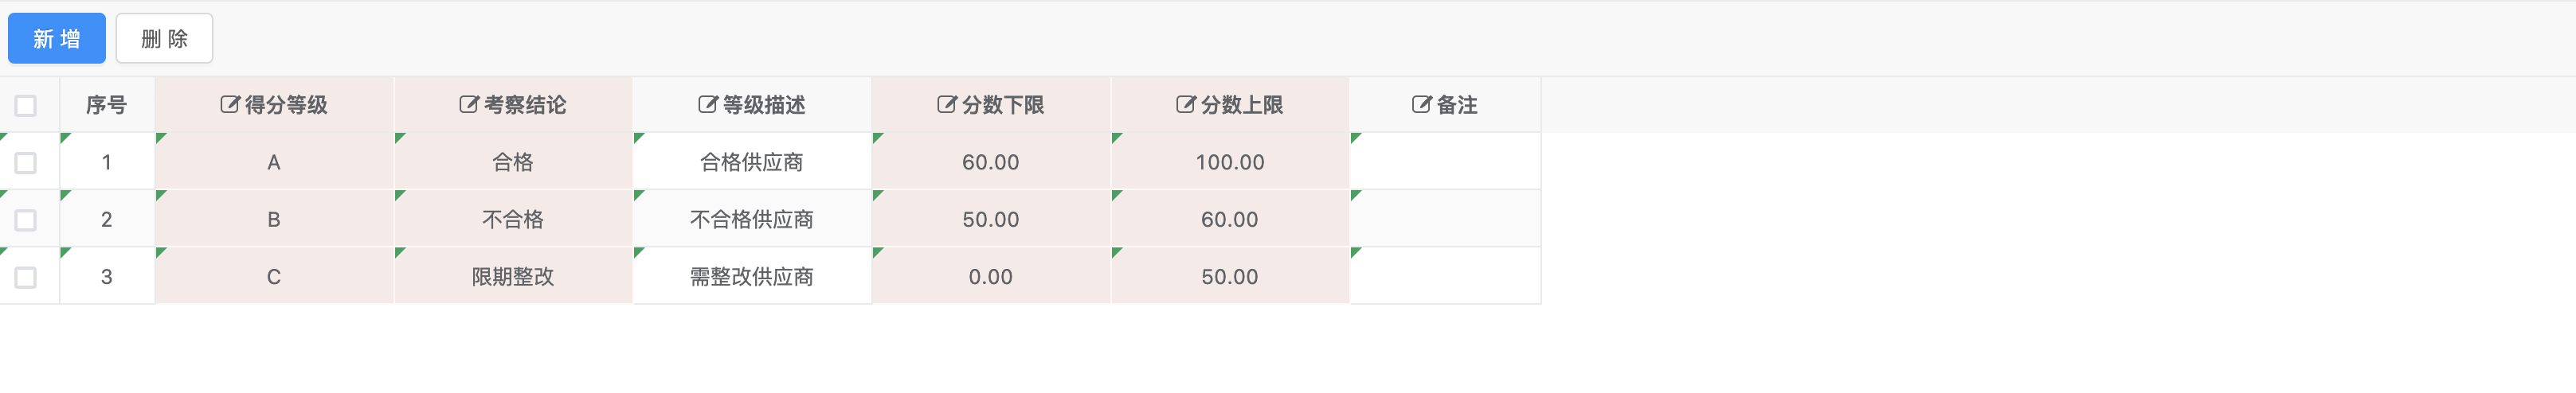Select the checkbox for row 2

26,220
